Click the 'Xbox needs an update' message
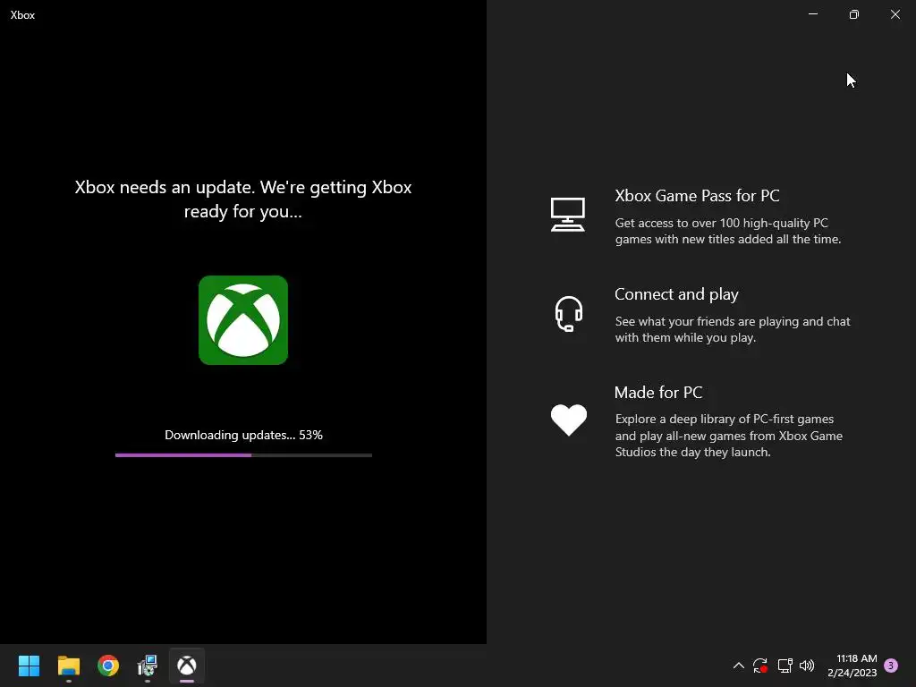The image size is (916, 687). pyautogui.click(x=243, y=199)
